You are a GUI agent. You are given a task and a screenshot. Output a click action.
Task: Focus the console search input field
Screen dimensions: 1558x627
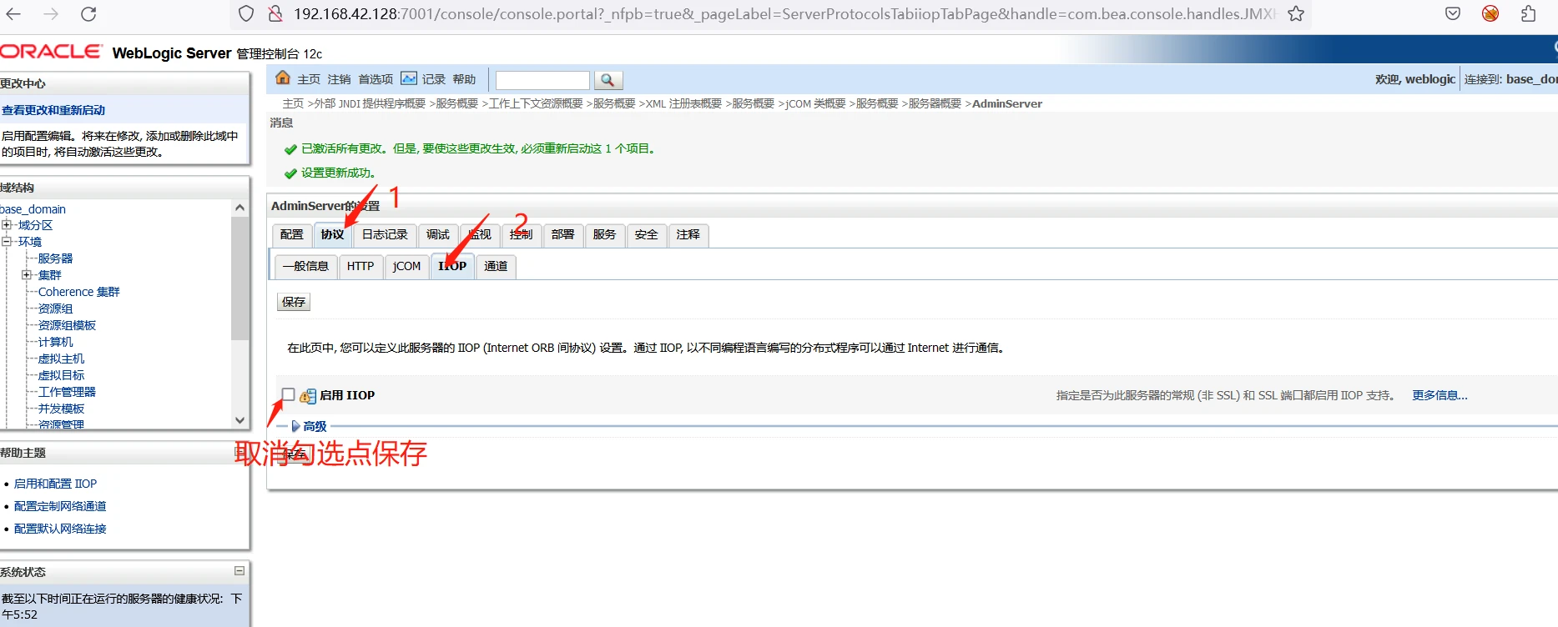click(542, 80)
